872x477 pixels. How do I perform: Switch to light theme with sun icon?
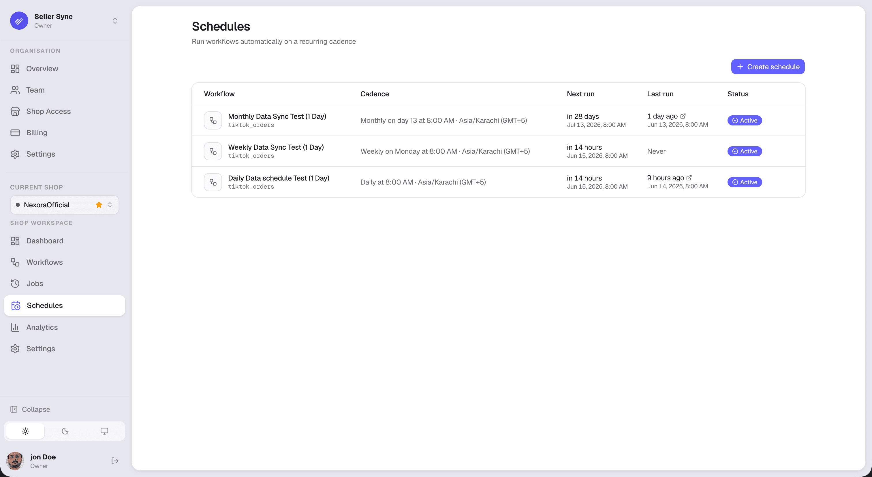pos(25,431)
